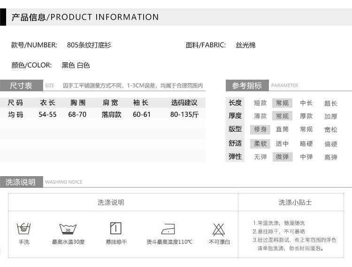Click the 参考指标 parameter tab label
Image resolution: width=352 pixels, height=267 pixels.
click(247, 85)
